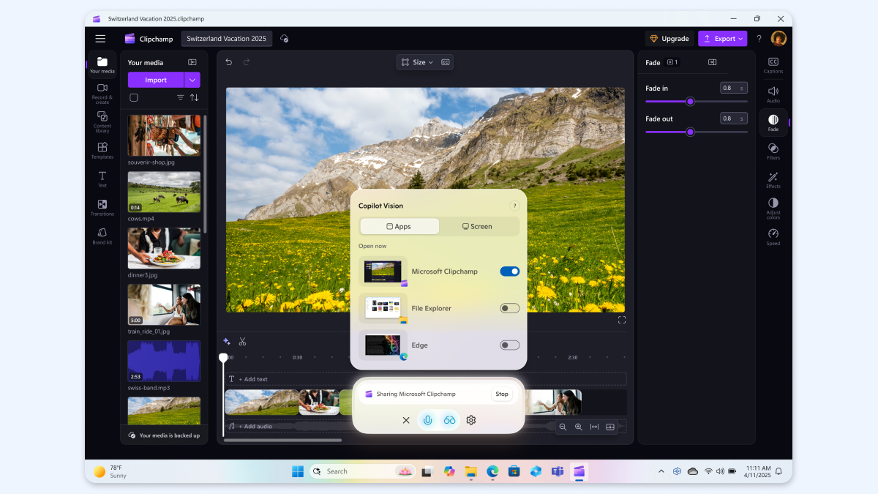The width and height of the screenshot is (878, 494).
Task: Open the Adjust colors panel
Action: point(773,209)
